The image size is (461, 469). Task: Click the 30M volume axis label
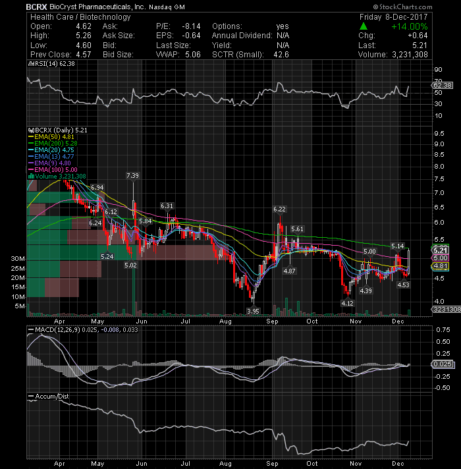point(18,259)
